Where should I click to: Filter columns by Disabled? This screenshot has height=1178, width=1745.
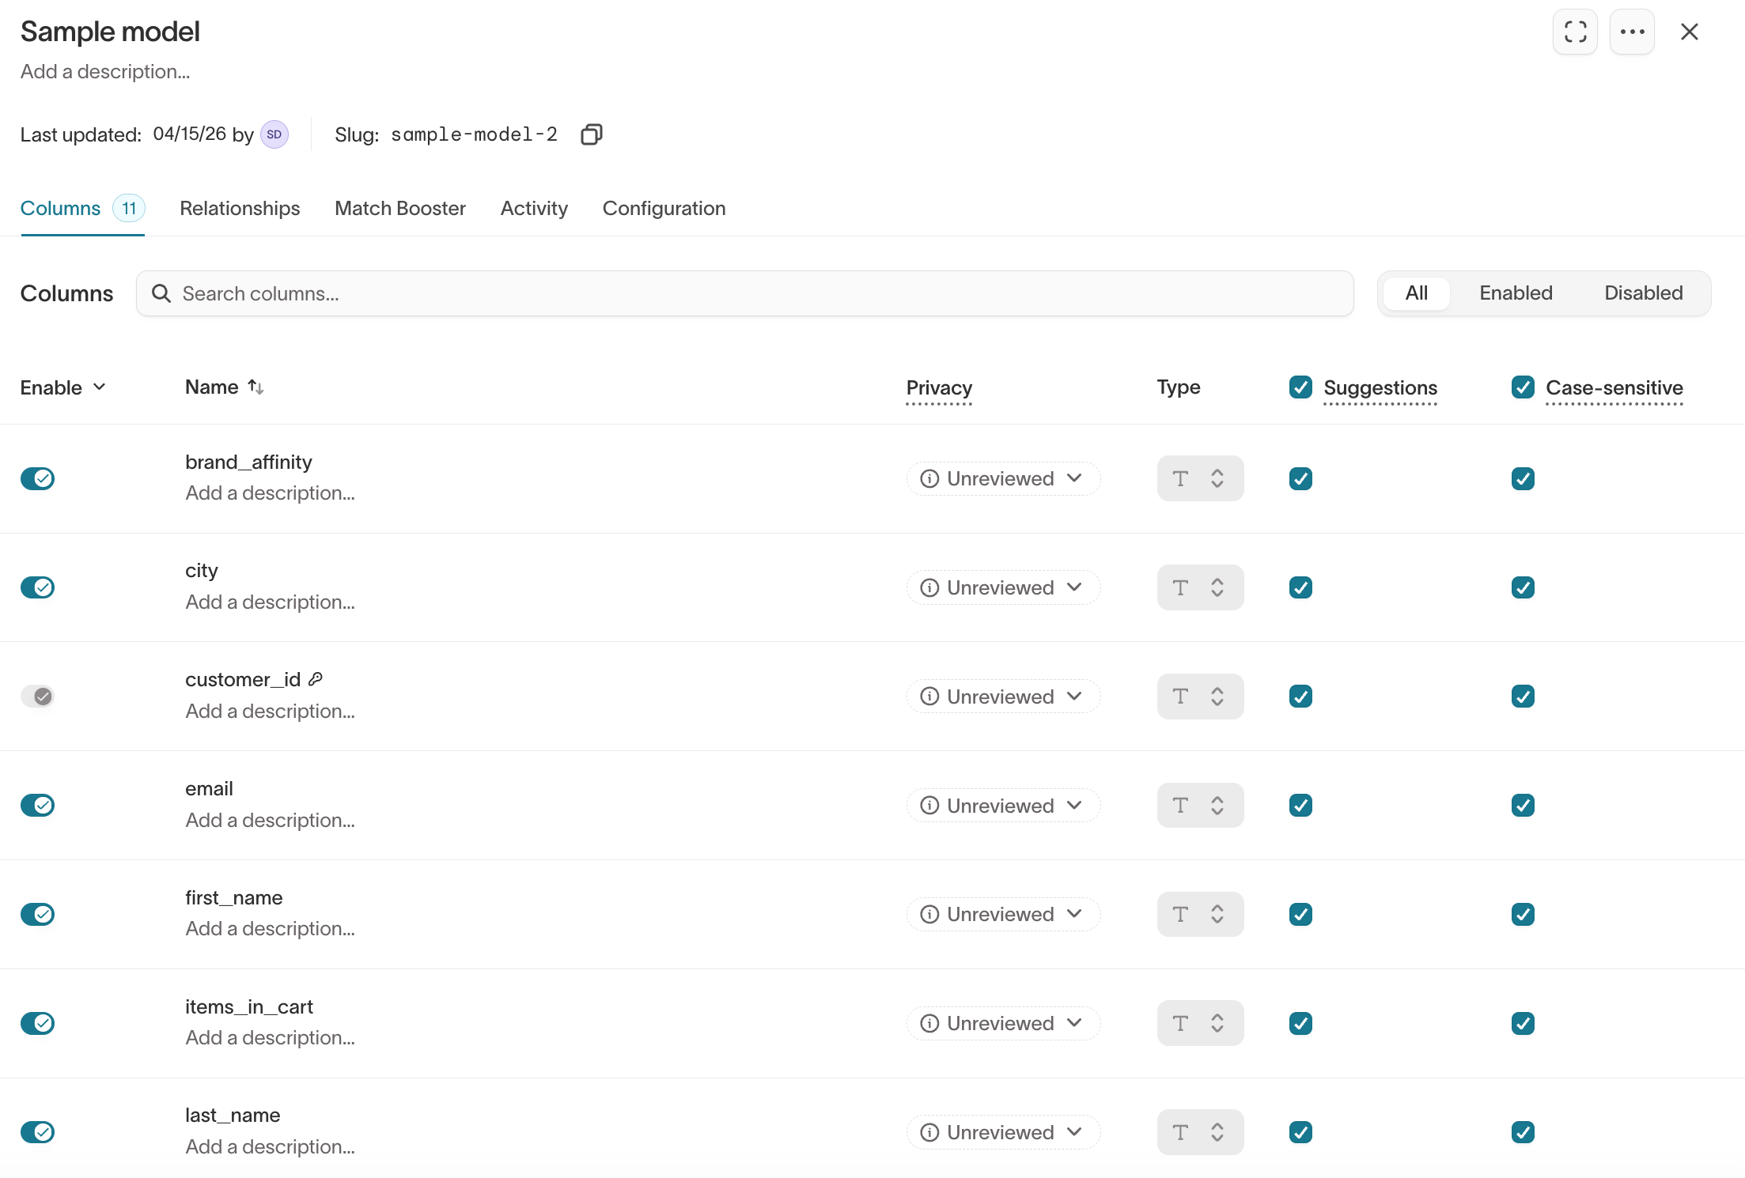(1643, 293)
